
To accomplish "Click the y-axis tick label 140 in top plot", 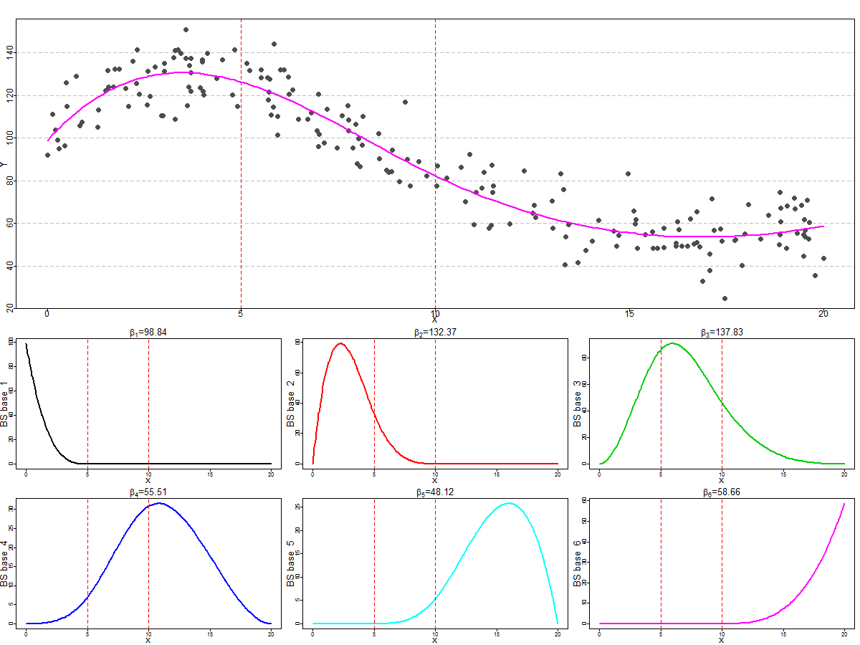I will (9, 52).
